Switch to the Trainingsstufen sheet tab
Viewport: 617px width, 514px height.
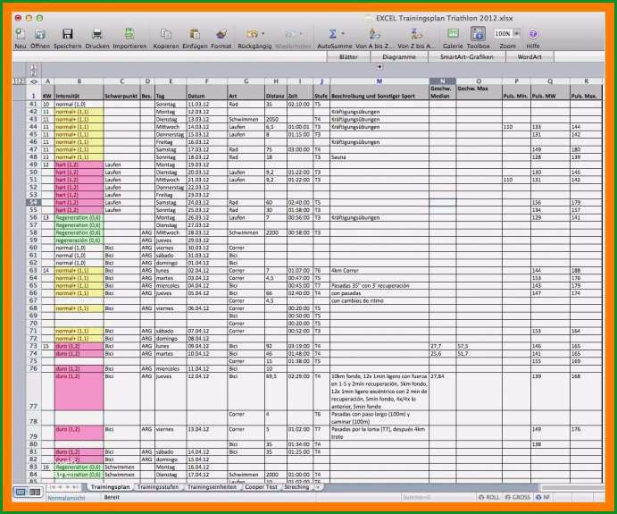(157, 487)
